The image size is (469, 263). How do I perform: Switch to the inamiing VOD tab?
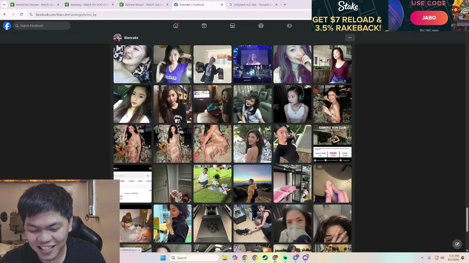click(89, 5)
